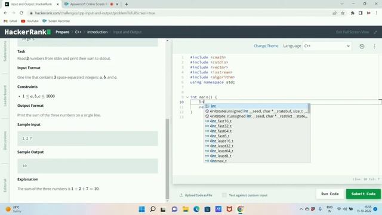Close the Input and Output tab
This screenshot has width=382, height=215.
pyautogui.click(x=57, y=4)
